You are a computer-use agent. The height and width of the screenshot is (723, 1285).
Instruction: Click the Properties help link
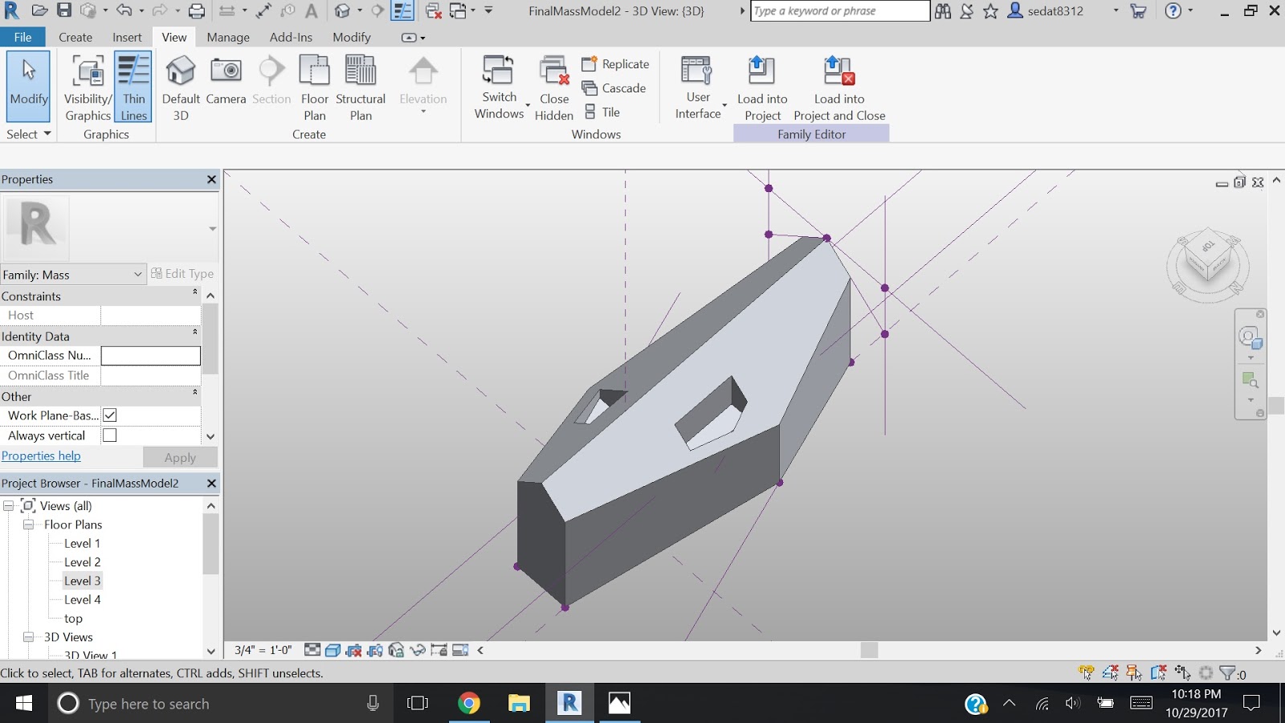coord(41,455)
